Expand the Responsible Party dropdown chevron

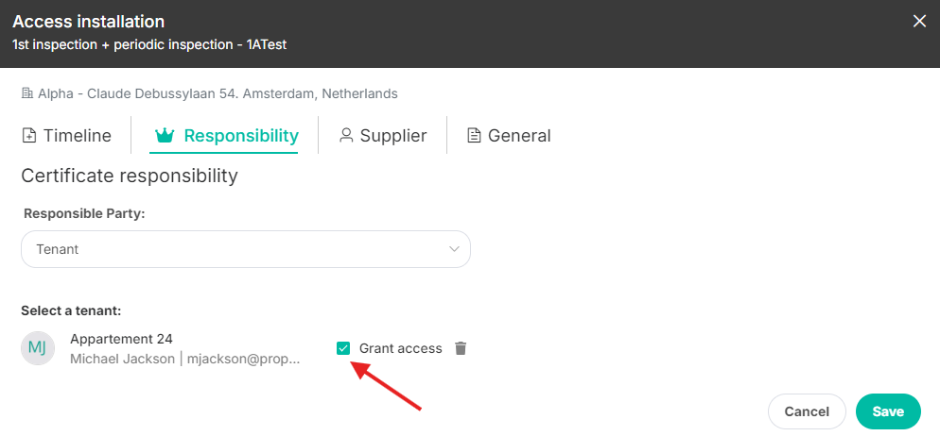click(454, 249)
